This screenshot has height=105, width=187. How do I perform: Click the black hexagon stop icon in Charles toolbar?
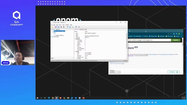(64, 27)
